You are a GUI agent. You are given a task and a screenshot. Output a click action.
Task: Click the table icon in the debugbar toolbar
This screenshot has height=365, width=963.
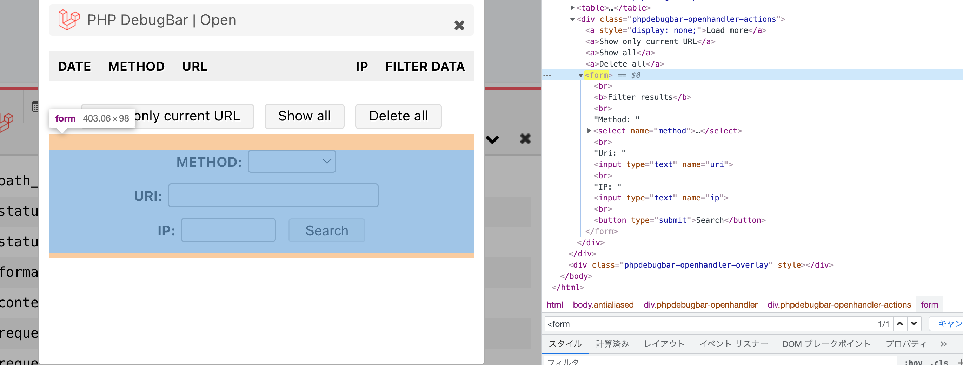35,106
